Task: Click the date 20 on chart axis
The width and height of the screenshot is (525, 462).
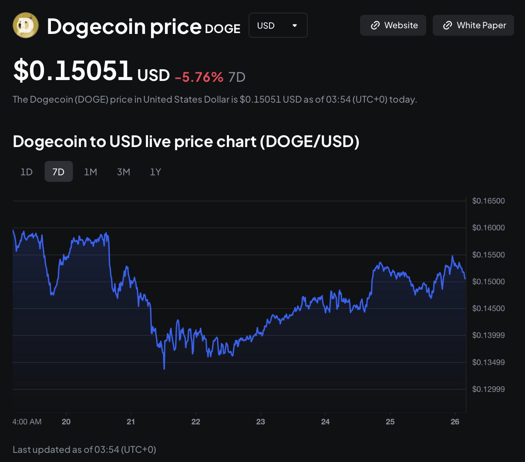Action: click(x=66, y=422)
